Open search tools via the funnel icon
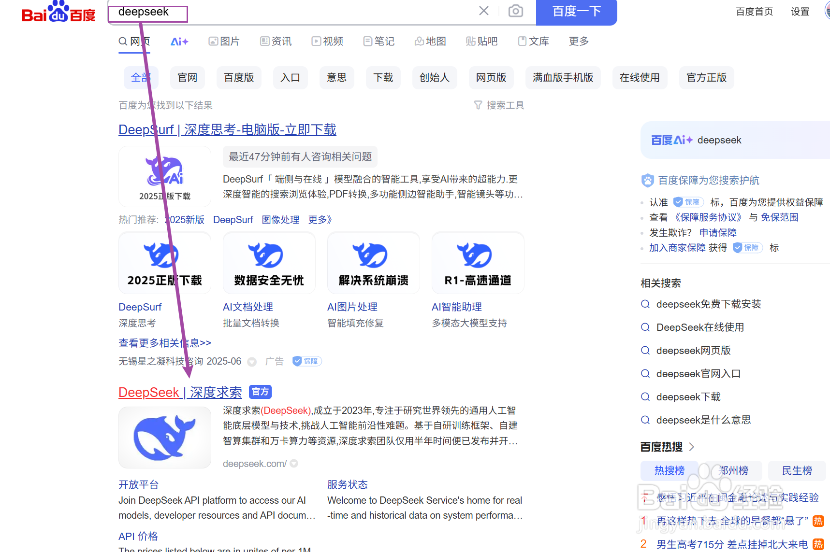This screenshot has width=830, height=552. click(478, 105)
